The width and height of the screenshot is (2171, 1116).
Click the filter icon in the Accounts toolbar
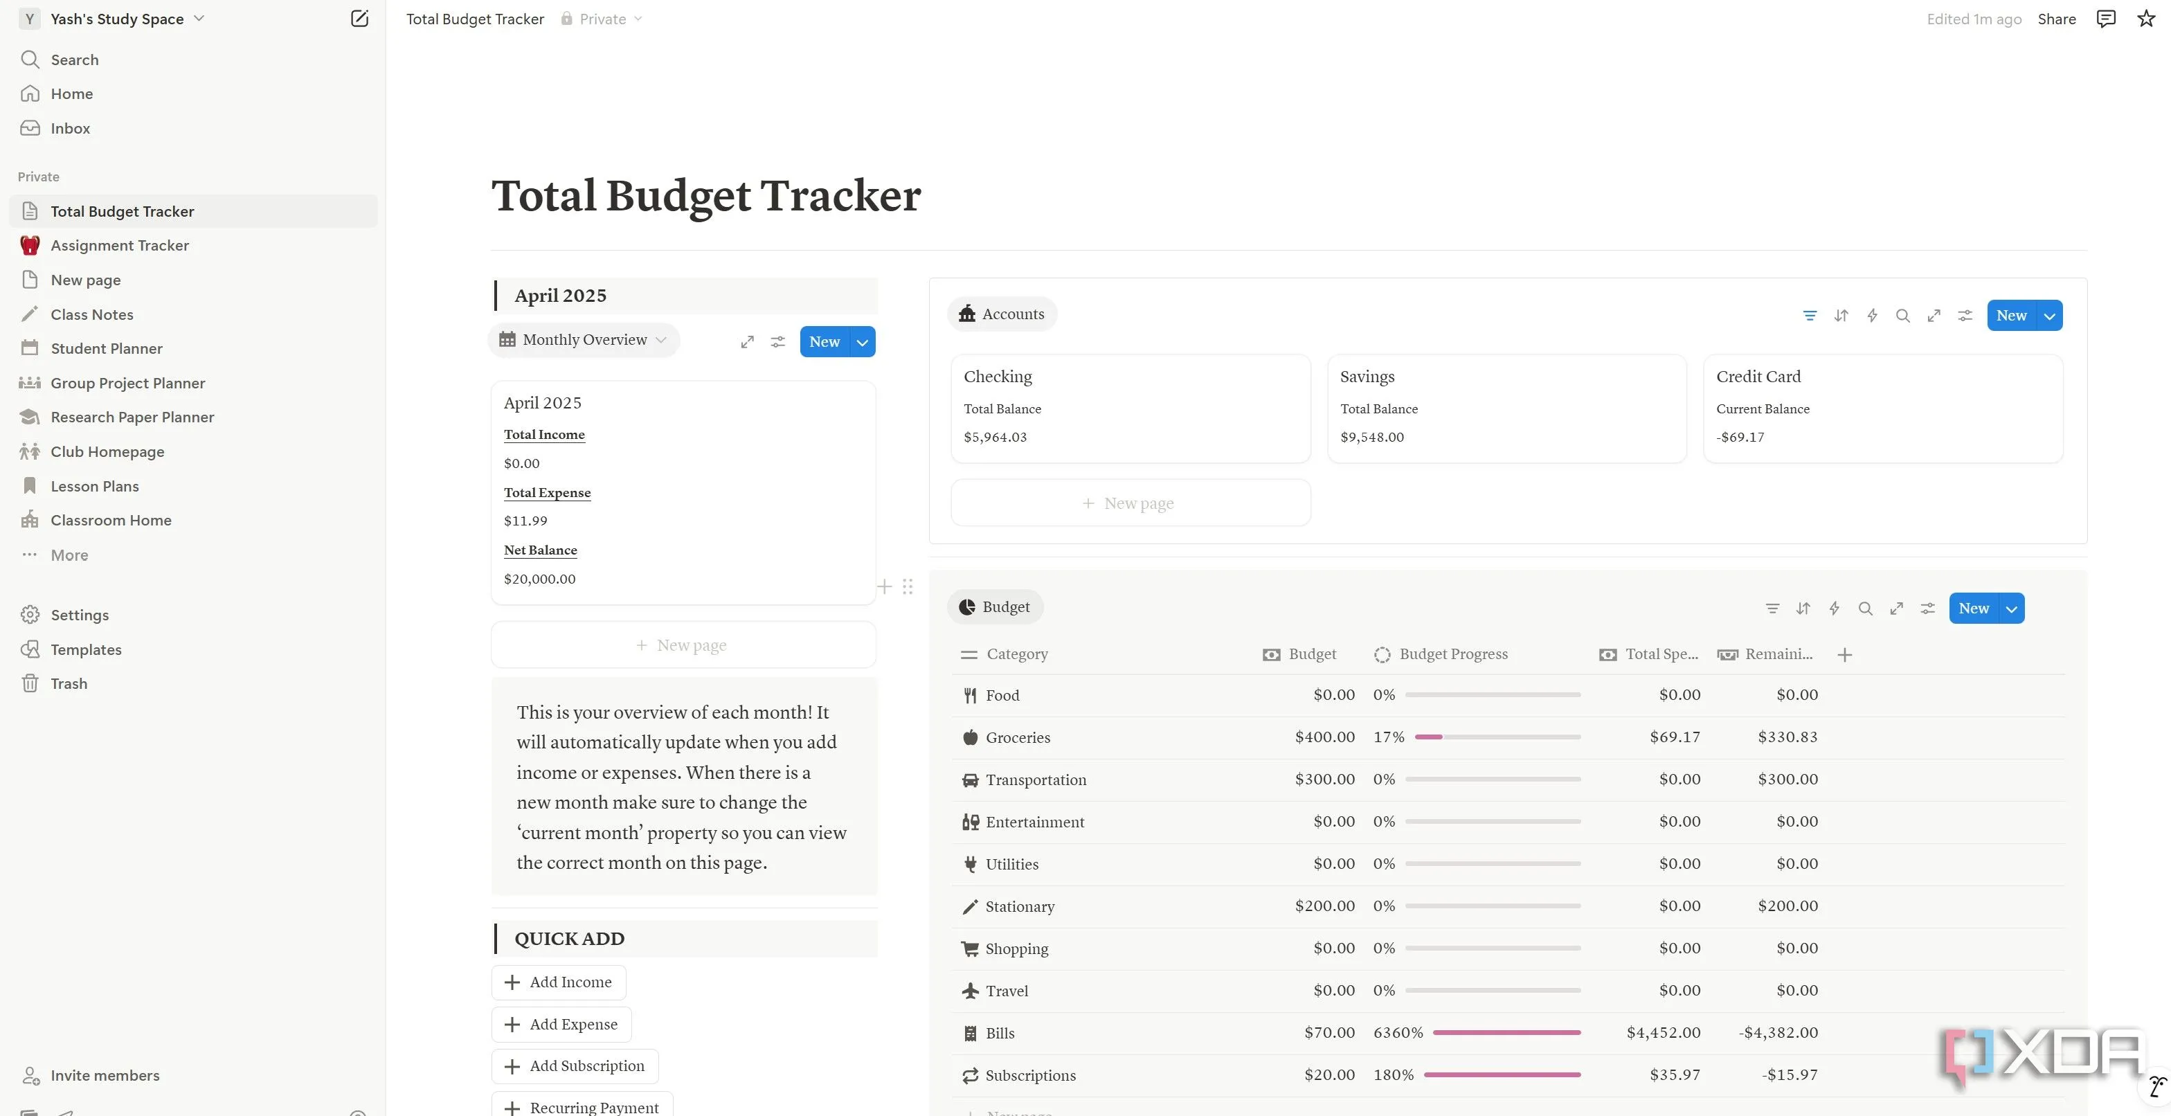pyautogui.click(x=1810, y=315)
